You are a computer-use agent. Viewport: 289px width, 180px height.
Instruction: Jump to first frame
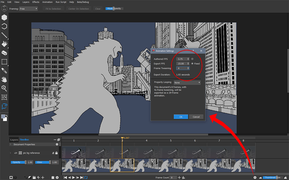click(65, 177)
